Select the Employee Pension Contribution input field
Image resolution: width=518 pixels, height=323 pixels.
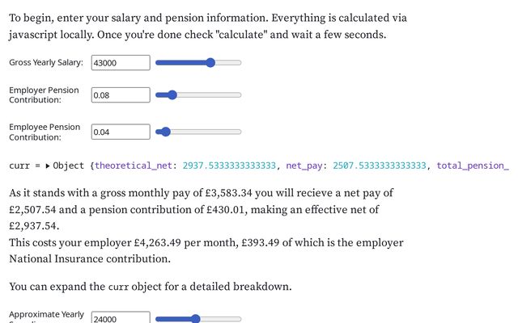pos(121,132)
